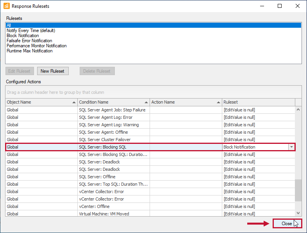Click Ruleset cell for Agent Job: Step Failure
Image resolution: width=307 pixels, height=233 pixels.
259,110
